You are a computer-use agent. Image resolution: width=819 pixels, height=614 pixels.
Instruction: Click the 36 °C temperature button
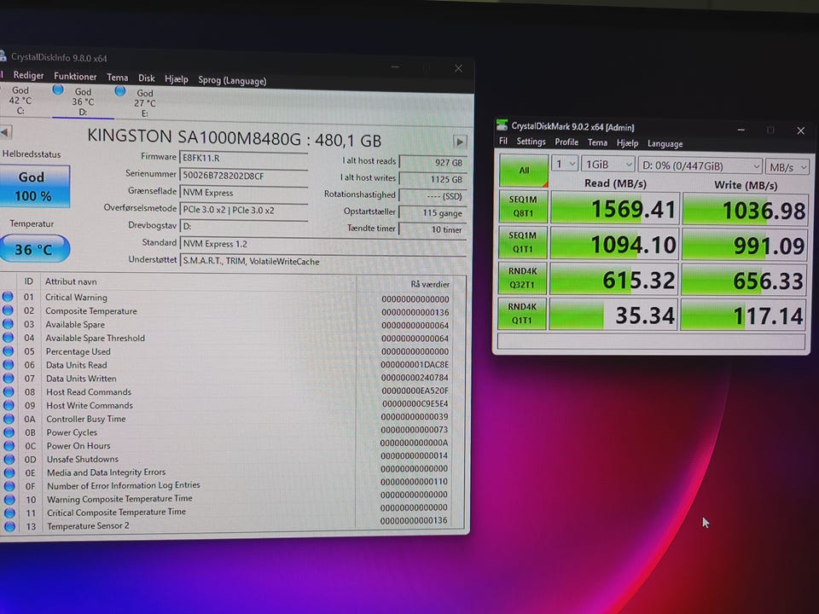33,249
